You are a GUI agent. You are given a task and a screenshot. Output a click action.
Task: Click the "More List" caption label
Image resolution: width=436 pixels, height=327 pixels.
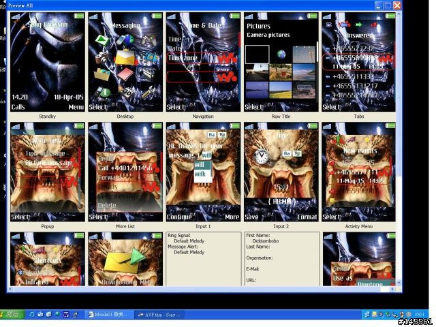click(125, 226)
